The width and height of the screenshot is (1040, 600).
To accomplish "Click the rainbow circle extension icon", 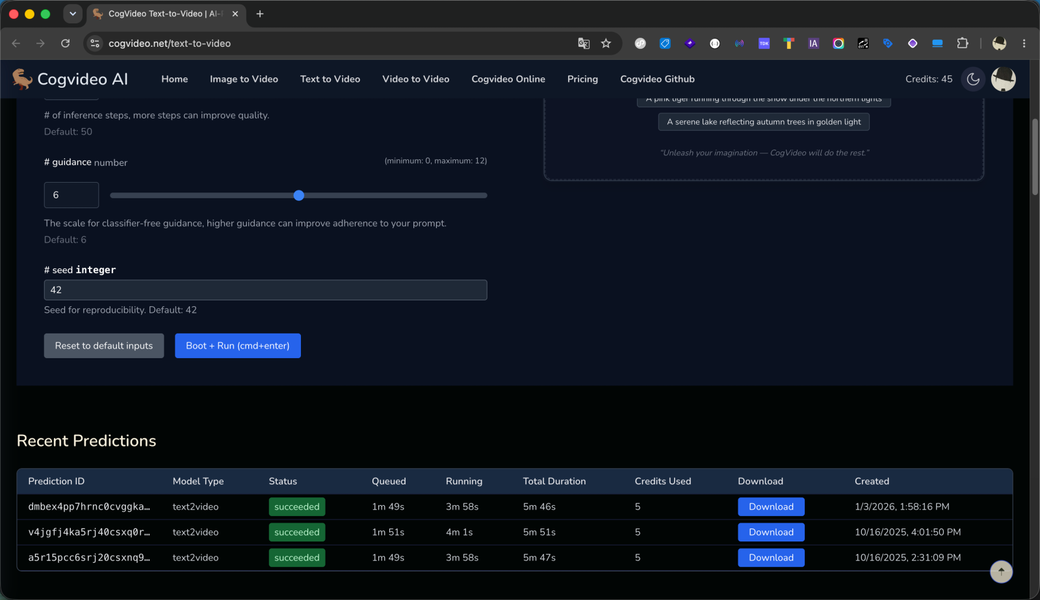I will tap(838, 44).
